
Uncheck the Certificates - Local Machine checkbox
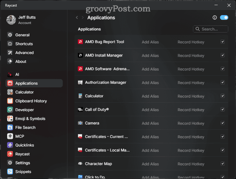(222, 150)
